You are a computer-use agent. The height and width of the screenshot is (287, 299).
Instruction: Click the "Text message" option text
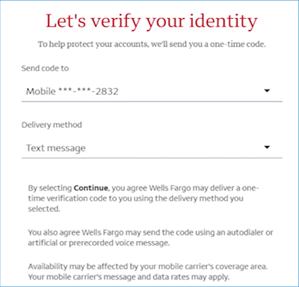tap(56, 148)
